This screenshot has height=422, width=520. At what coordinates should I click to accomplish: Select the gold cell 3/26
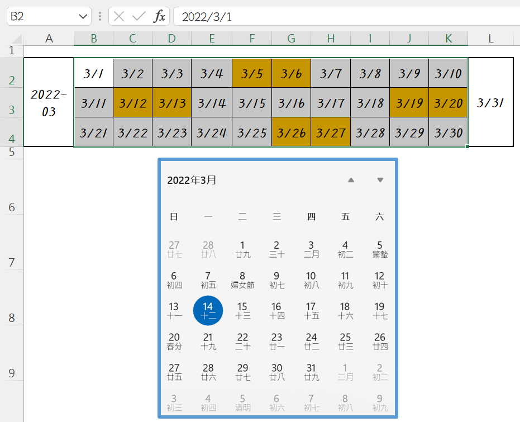pyautogui.click(x=291, y=132)
